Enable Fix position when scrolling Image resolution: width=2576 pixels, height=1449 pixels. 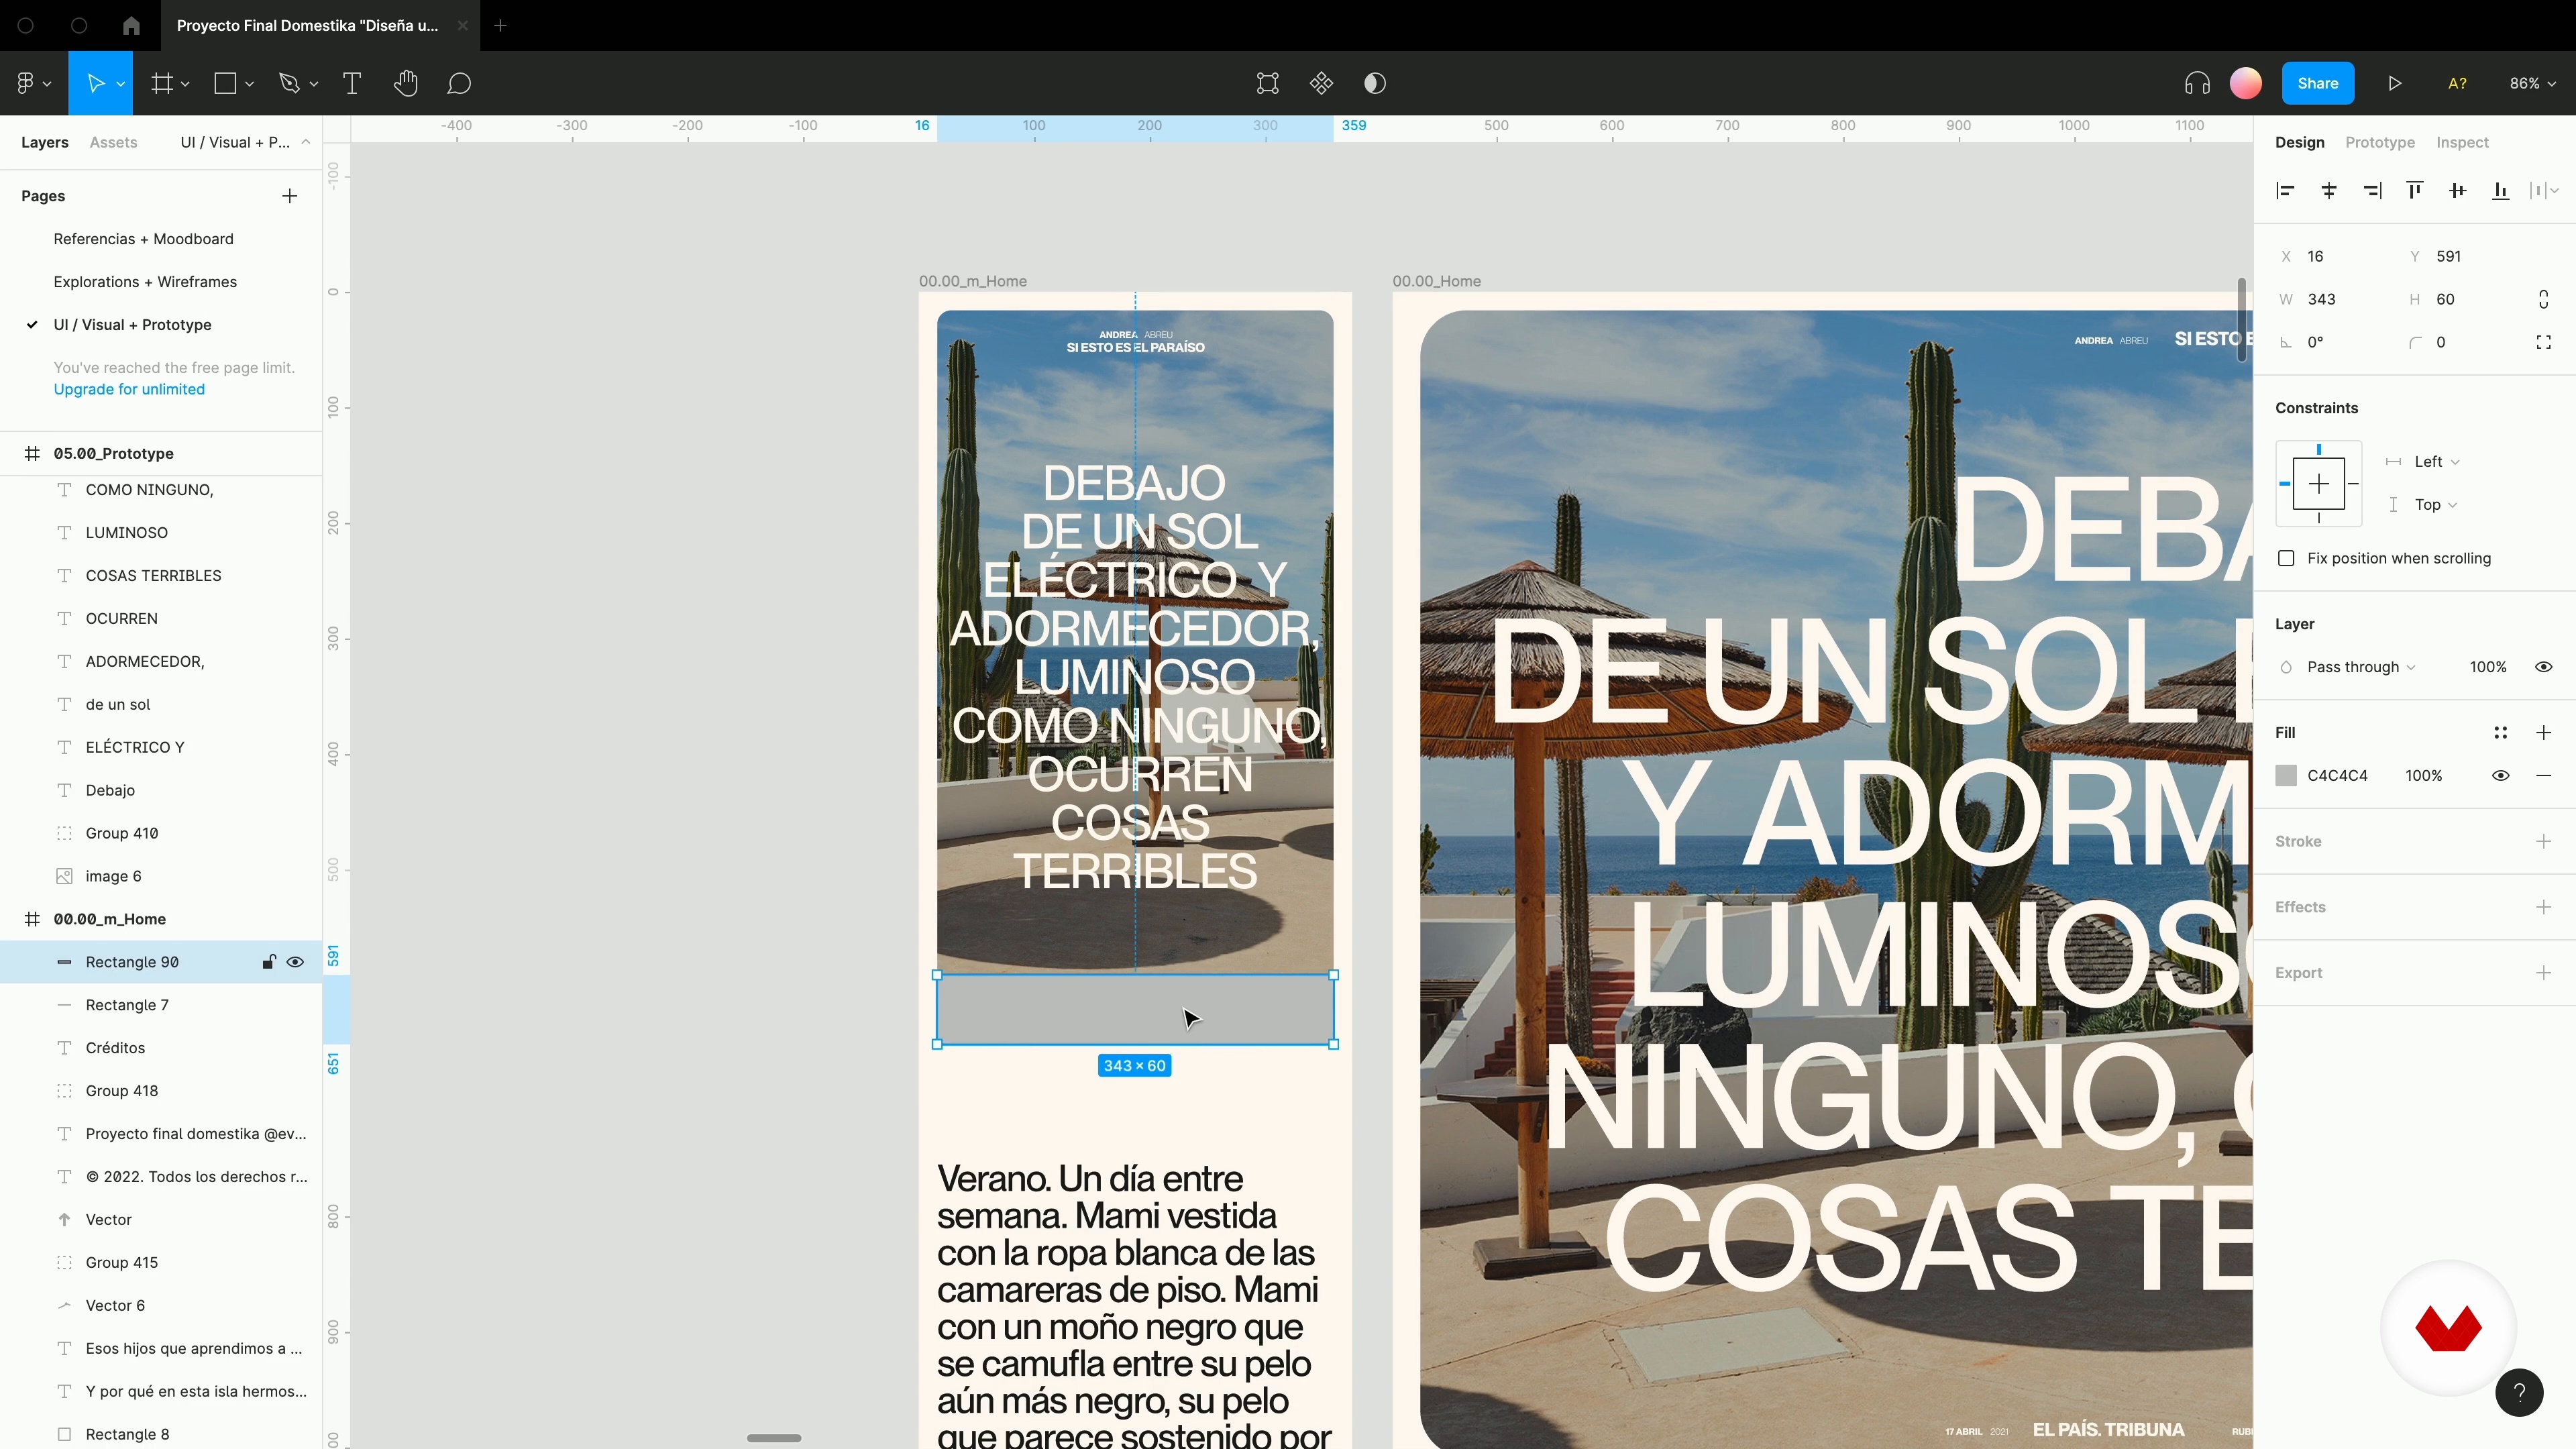[x=2286, y=558]
